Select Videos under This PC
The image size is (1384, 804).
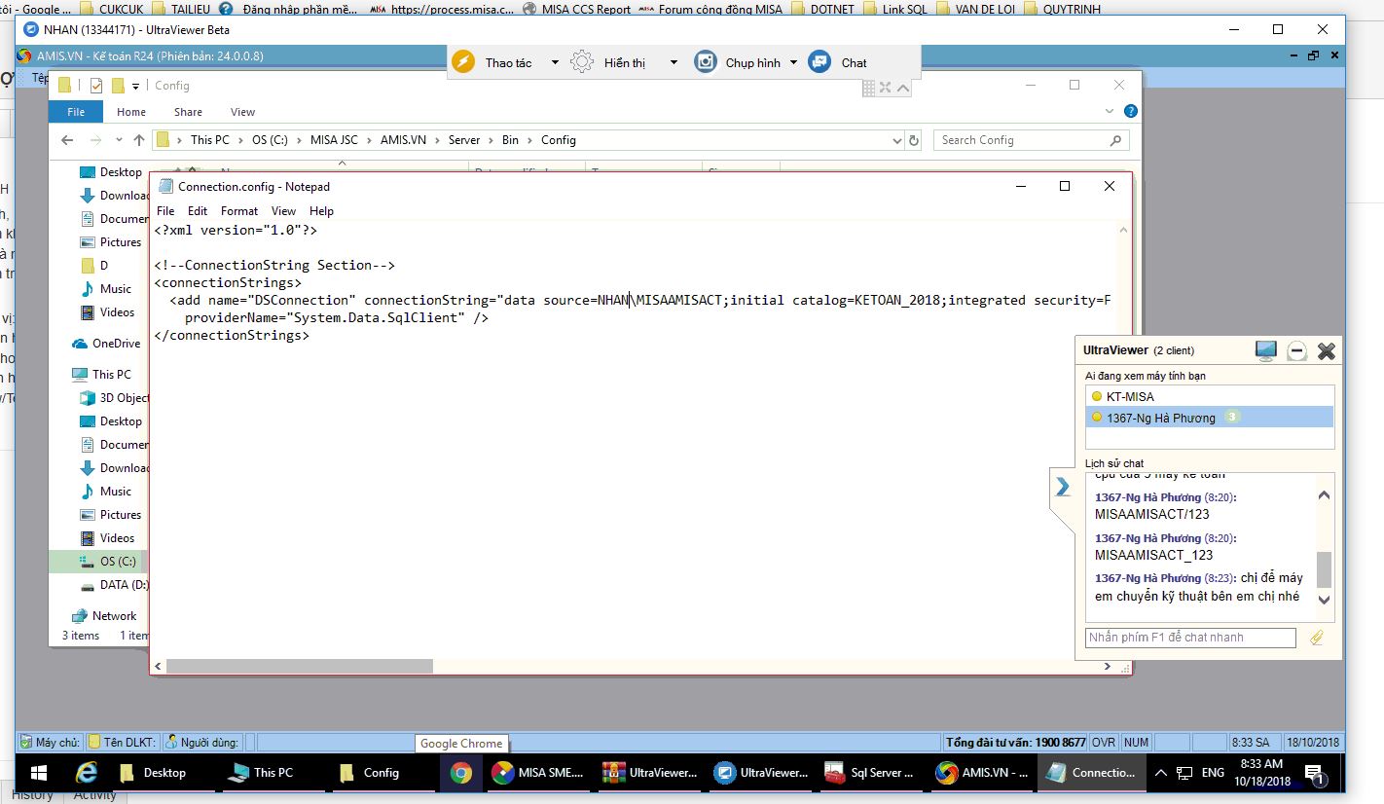click(107, 538)
